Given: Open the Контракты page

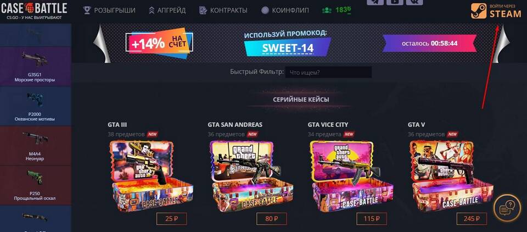Looking at the screenshot, I should click(x=223, y=10).
